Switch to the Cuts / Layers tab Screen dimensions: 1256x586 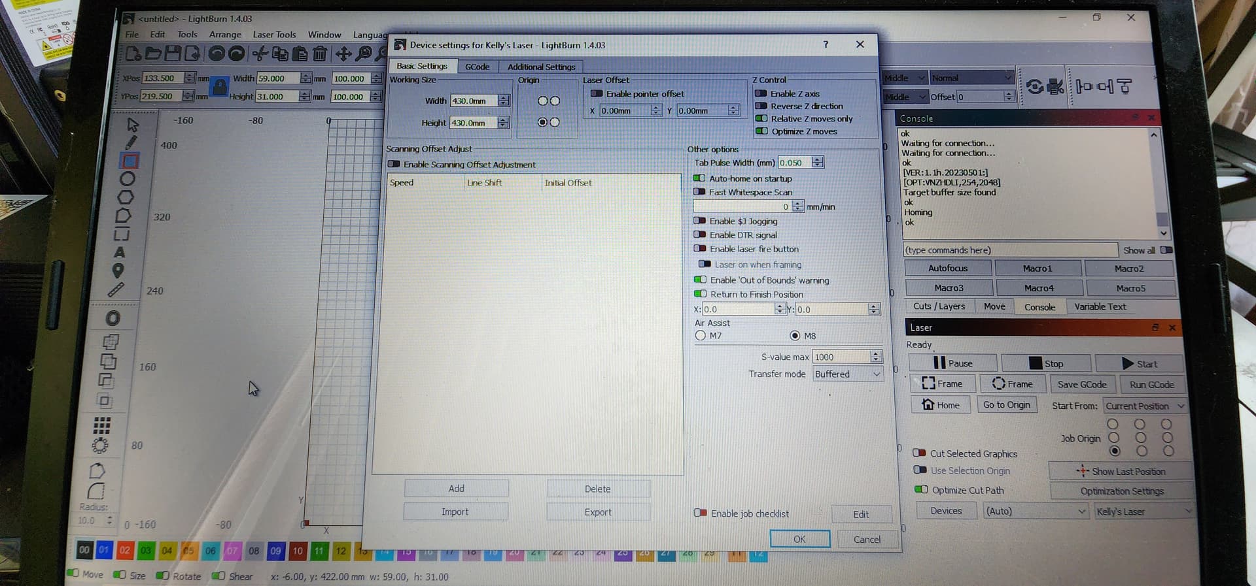tap(939, 306)
